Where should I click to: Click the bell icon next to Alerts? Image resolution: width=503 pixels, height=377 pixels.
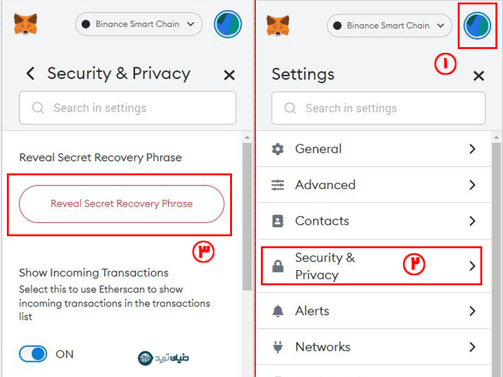pyautogui.click(x=278, y=311)
